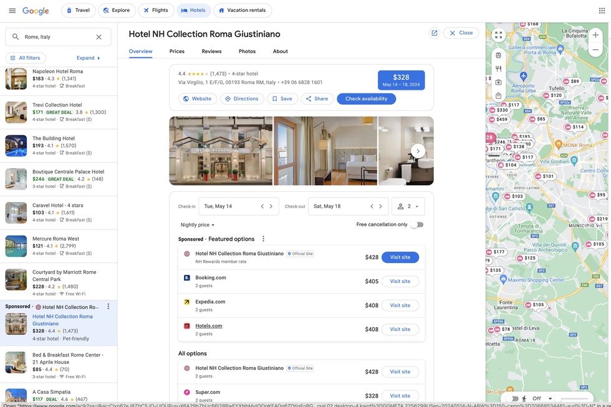Open the Hotels.com link

208,326
